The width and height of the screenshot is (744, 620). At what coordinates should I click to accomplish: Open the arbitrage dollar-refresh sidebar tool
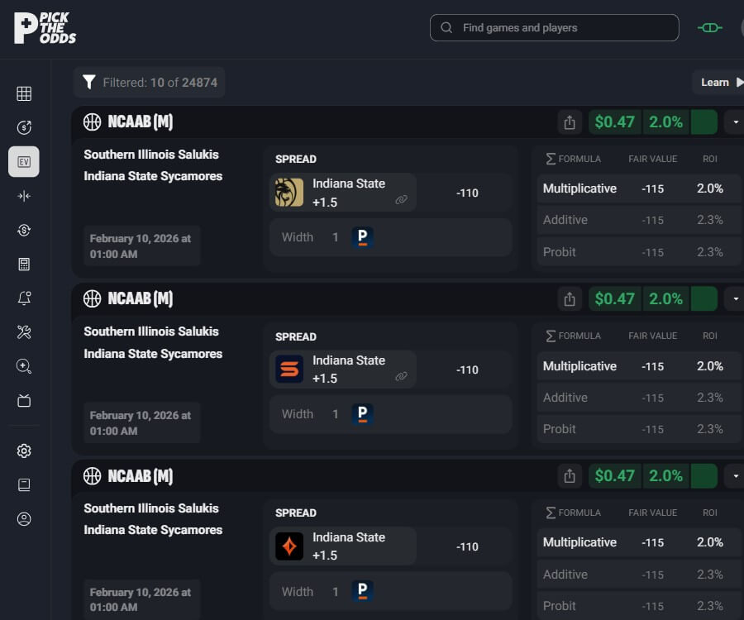point(24,230)
